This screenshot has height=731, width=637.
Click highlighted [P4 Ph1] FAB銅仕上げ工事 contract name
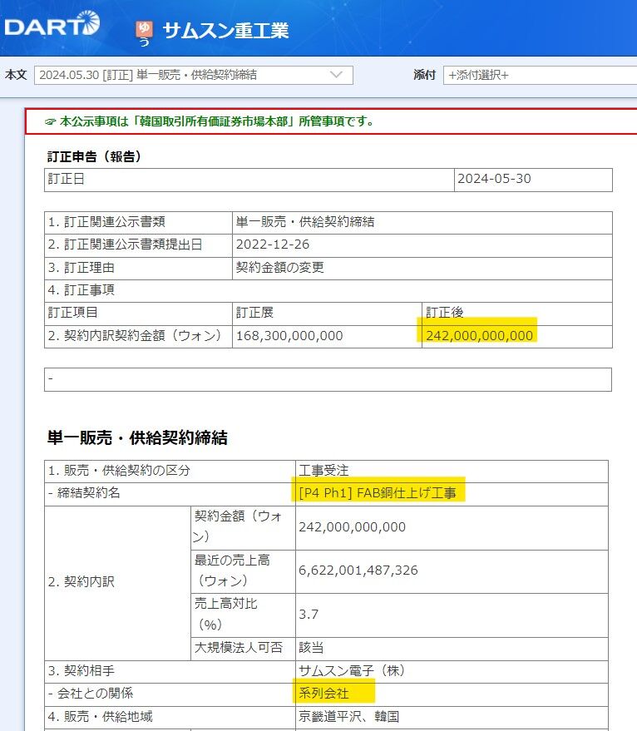pos(378,493)
